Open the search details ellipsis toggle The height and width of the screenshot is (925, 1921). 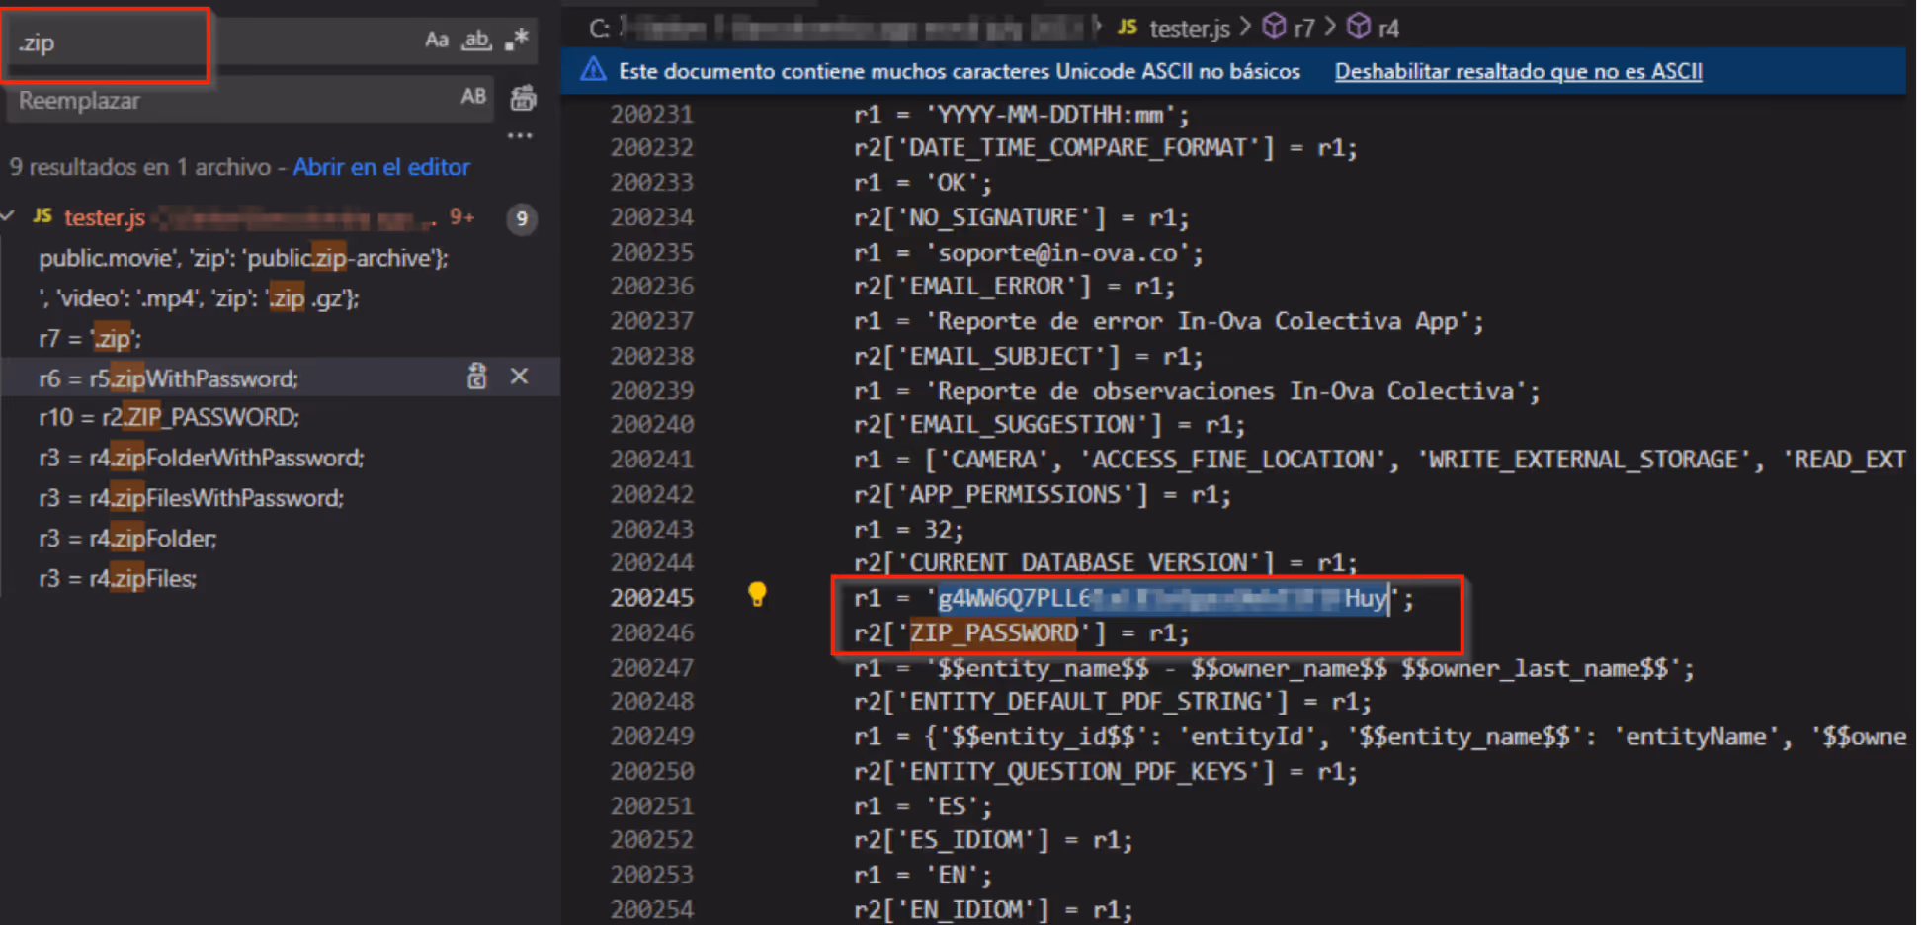520,135
